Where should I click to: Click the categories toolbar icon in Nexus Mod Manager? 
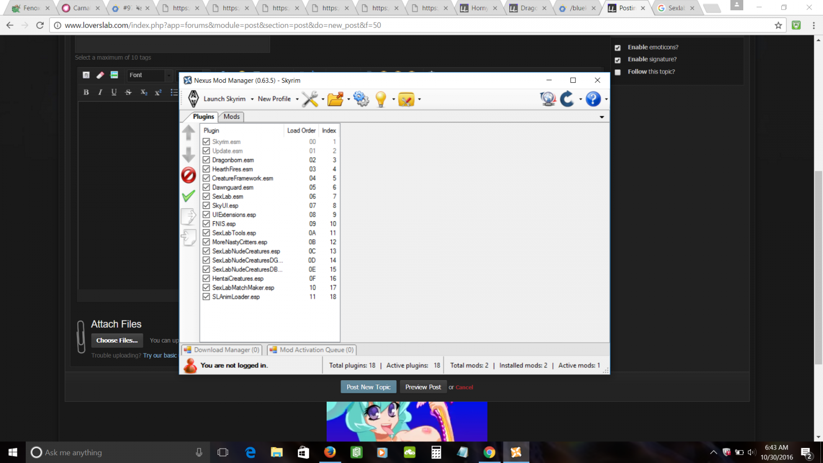point(406,99)
